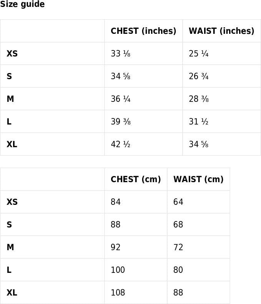Select the XL row label in inches table
This screenshot has width=261, height=304.
pyautogui.click(x=12, y=145)
